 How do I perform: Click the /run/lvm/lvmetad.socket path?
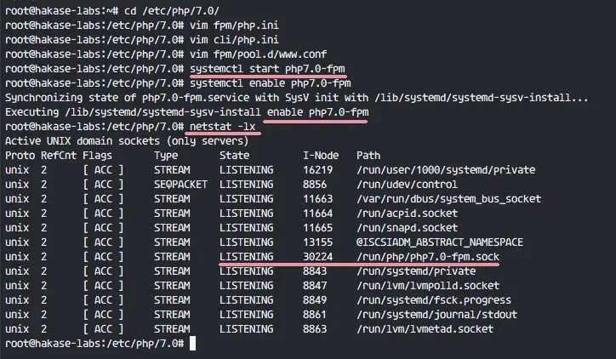(x=425, y=328)
